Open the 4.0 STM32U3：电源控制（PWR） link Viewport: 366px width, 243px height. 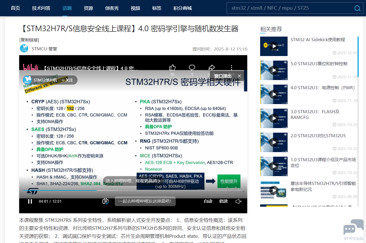point(323,88)
